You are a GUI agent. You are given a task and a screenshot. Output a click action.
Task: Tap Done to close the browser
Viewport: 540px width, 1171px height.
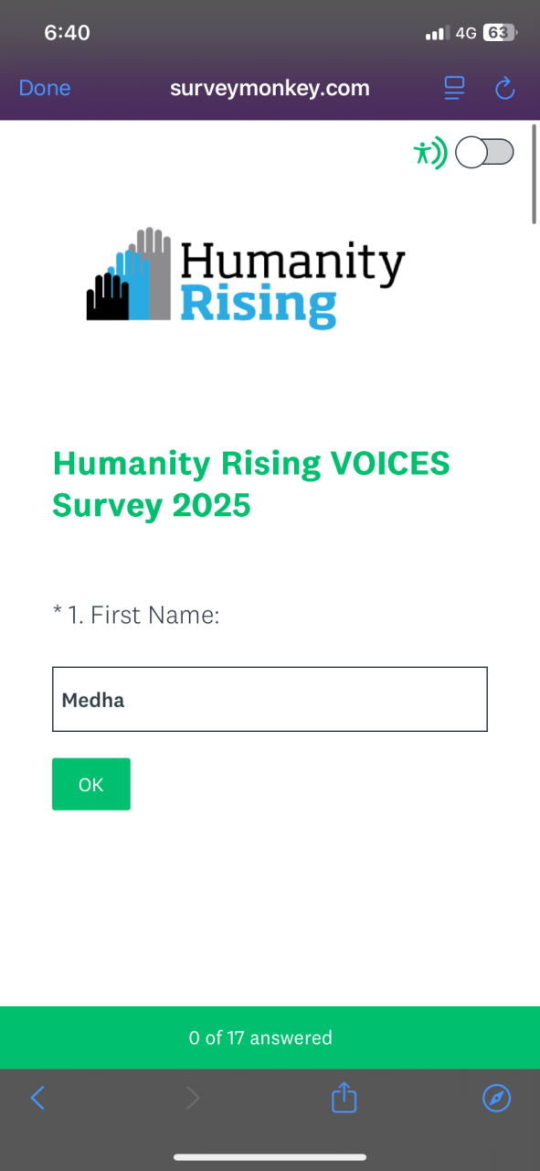45,88
